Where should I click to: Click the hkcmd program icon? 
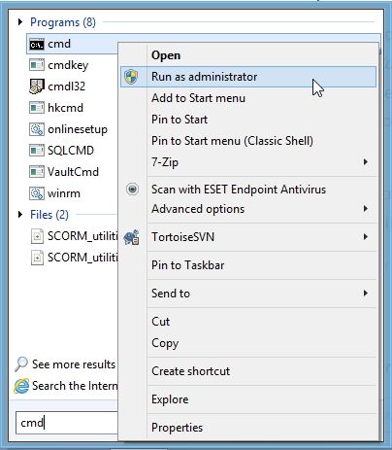click(x=37, y=108)
